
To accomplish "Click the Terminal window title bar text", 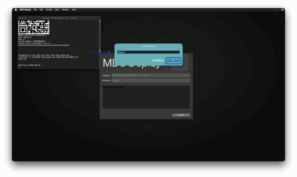I will [x=59, y=18].
